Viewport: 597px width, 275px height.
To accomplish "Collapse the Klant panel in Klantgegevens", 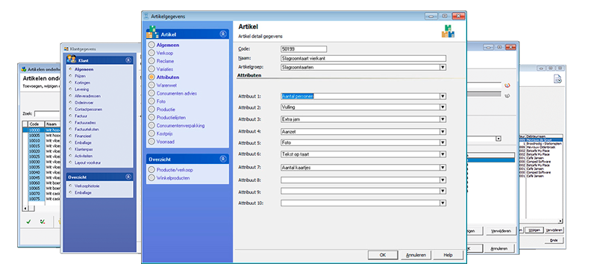I will tap(128, 60).
